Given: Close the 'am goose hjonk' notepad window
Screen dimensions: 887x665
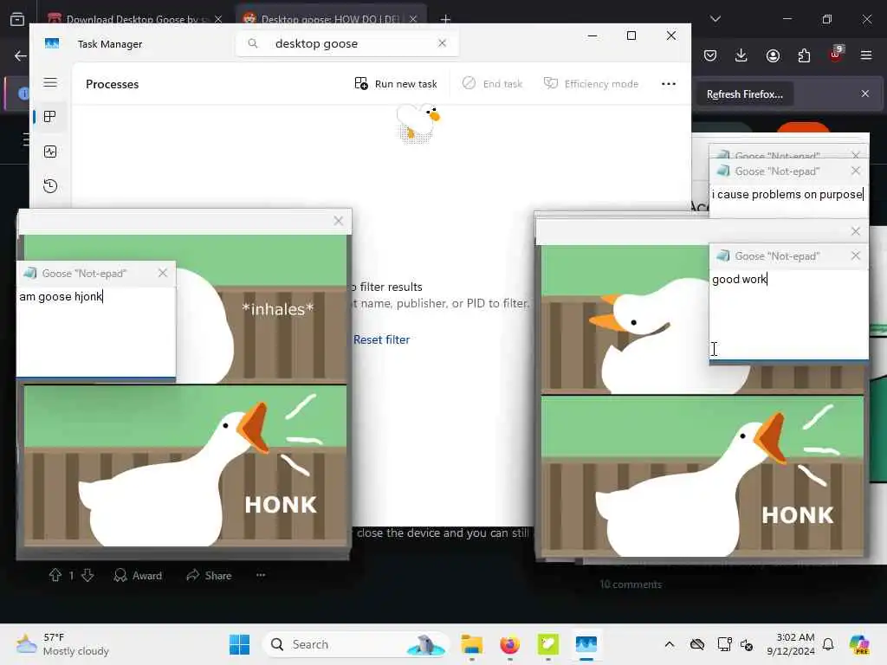Looking at the screenshot, I should (x=163, y=273).
